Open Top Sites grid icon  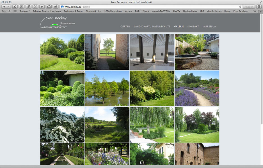[15, 11]
